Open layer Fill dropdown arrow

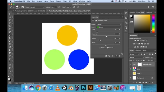[155, 61]
